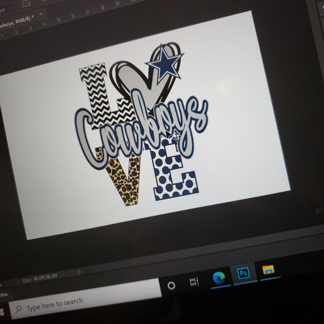Click the Doc: 48.2M/36.1M status text
Screen dimensions: 324x324
40,278
